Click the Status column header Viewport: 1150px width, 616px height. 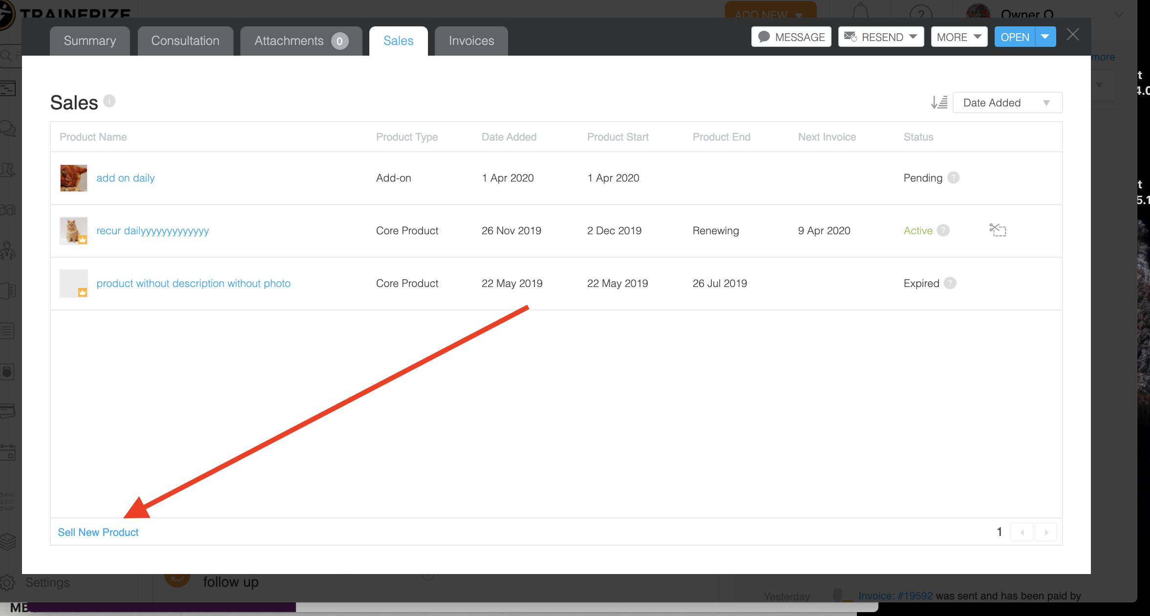point(918,137)
